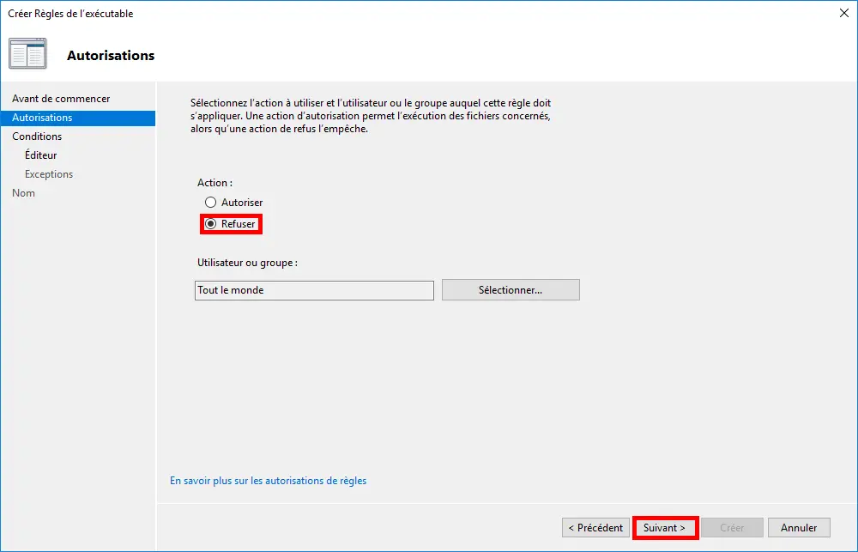Click the window title bar text
The width and height of the screenshot is (858, 552).
tap(70, 14)
